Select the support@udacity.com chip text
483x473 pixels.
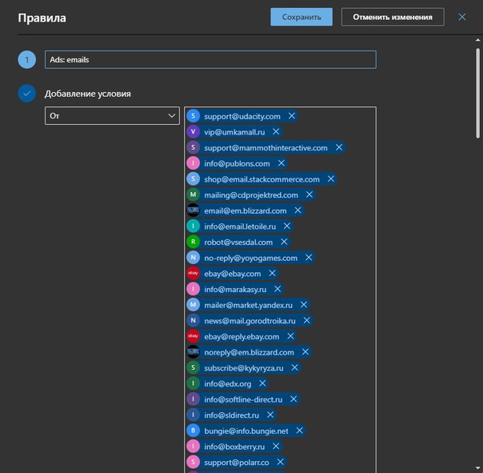click(x=242, y=116)
